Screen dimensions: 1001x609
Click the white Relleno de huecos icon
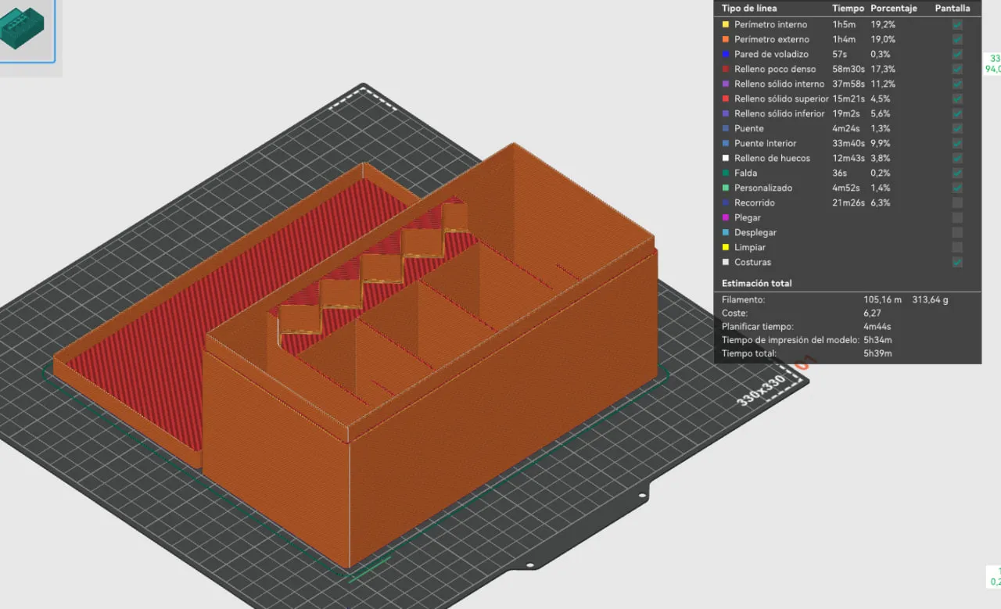(x=724, y=158)
